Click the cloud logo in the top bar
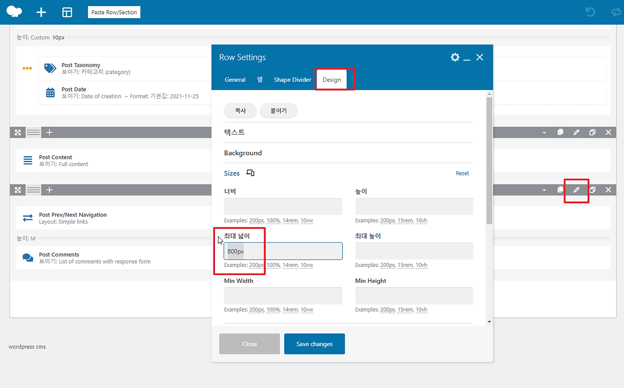The width and height of the screenshot is (624, 388). pos(14,12)
